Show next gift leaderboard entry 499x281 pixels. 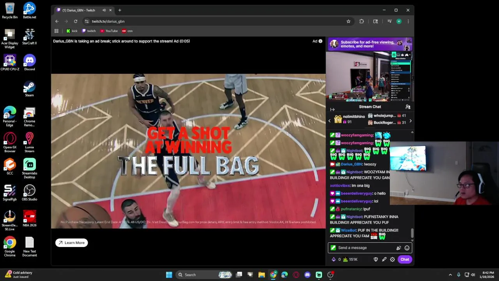pos(410,121)
